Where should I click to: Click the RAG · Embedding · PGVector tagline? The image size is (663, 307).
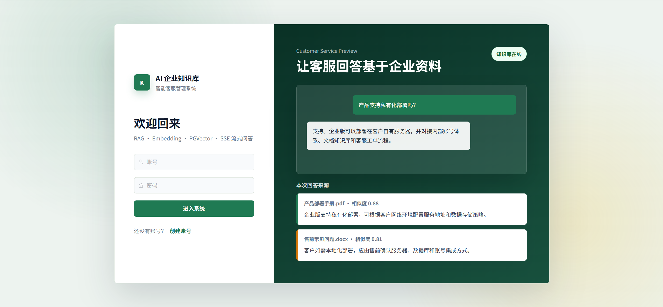193,138
